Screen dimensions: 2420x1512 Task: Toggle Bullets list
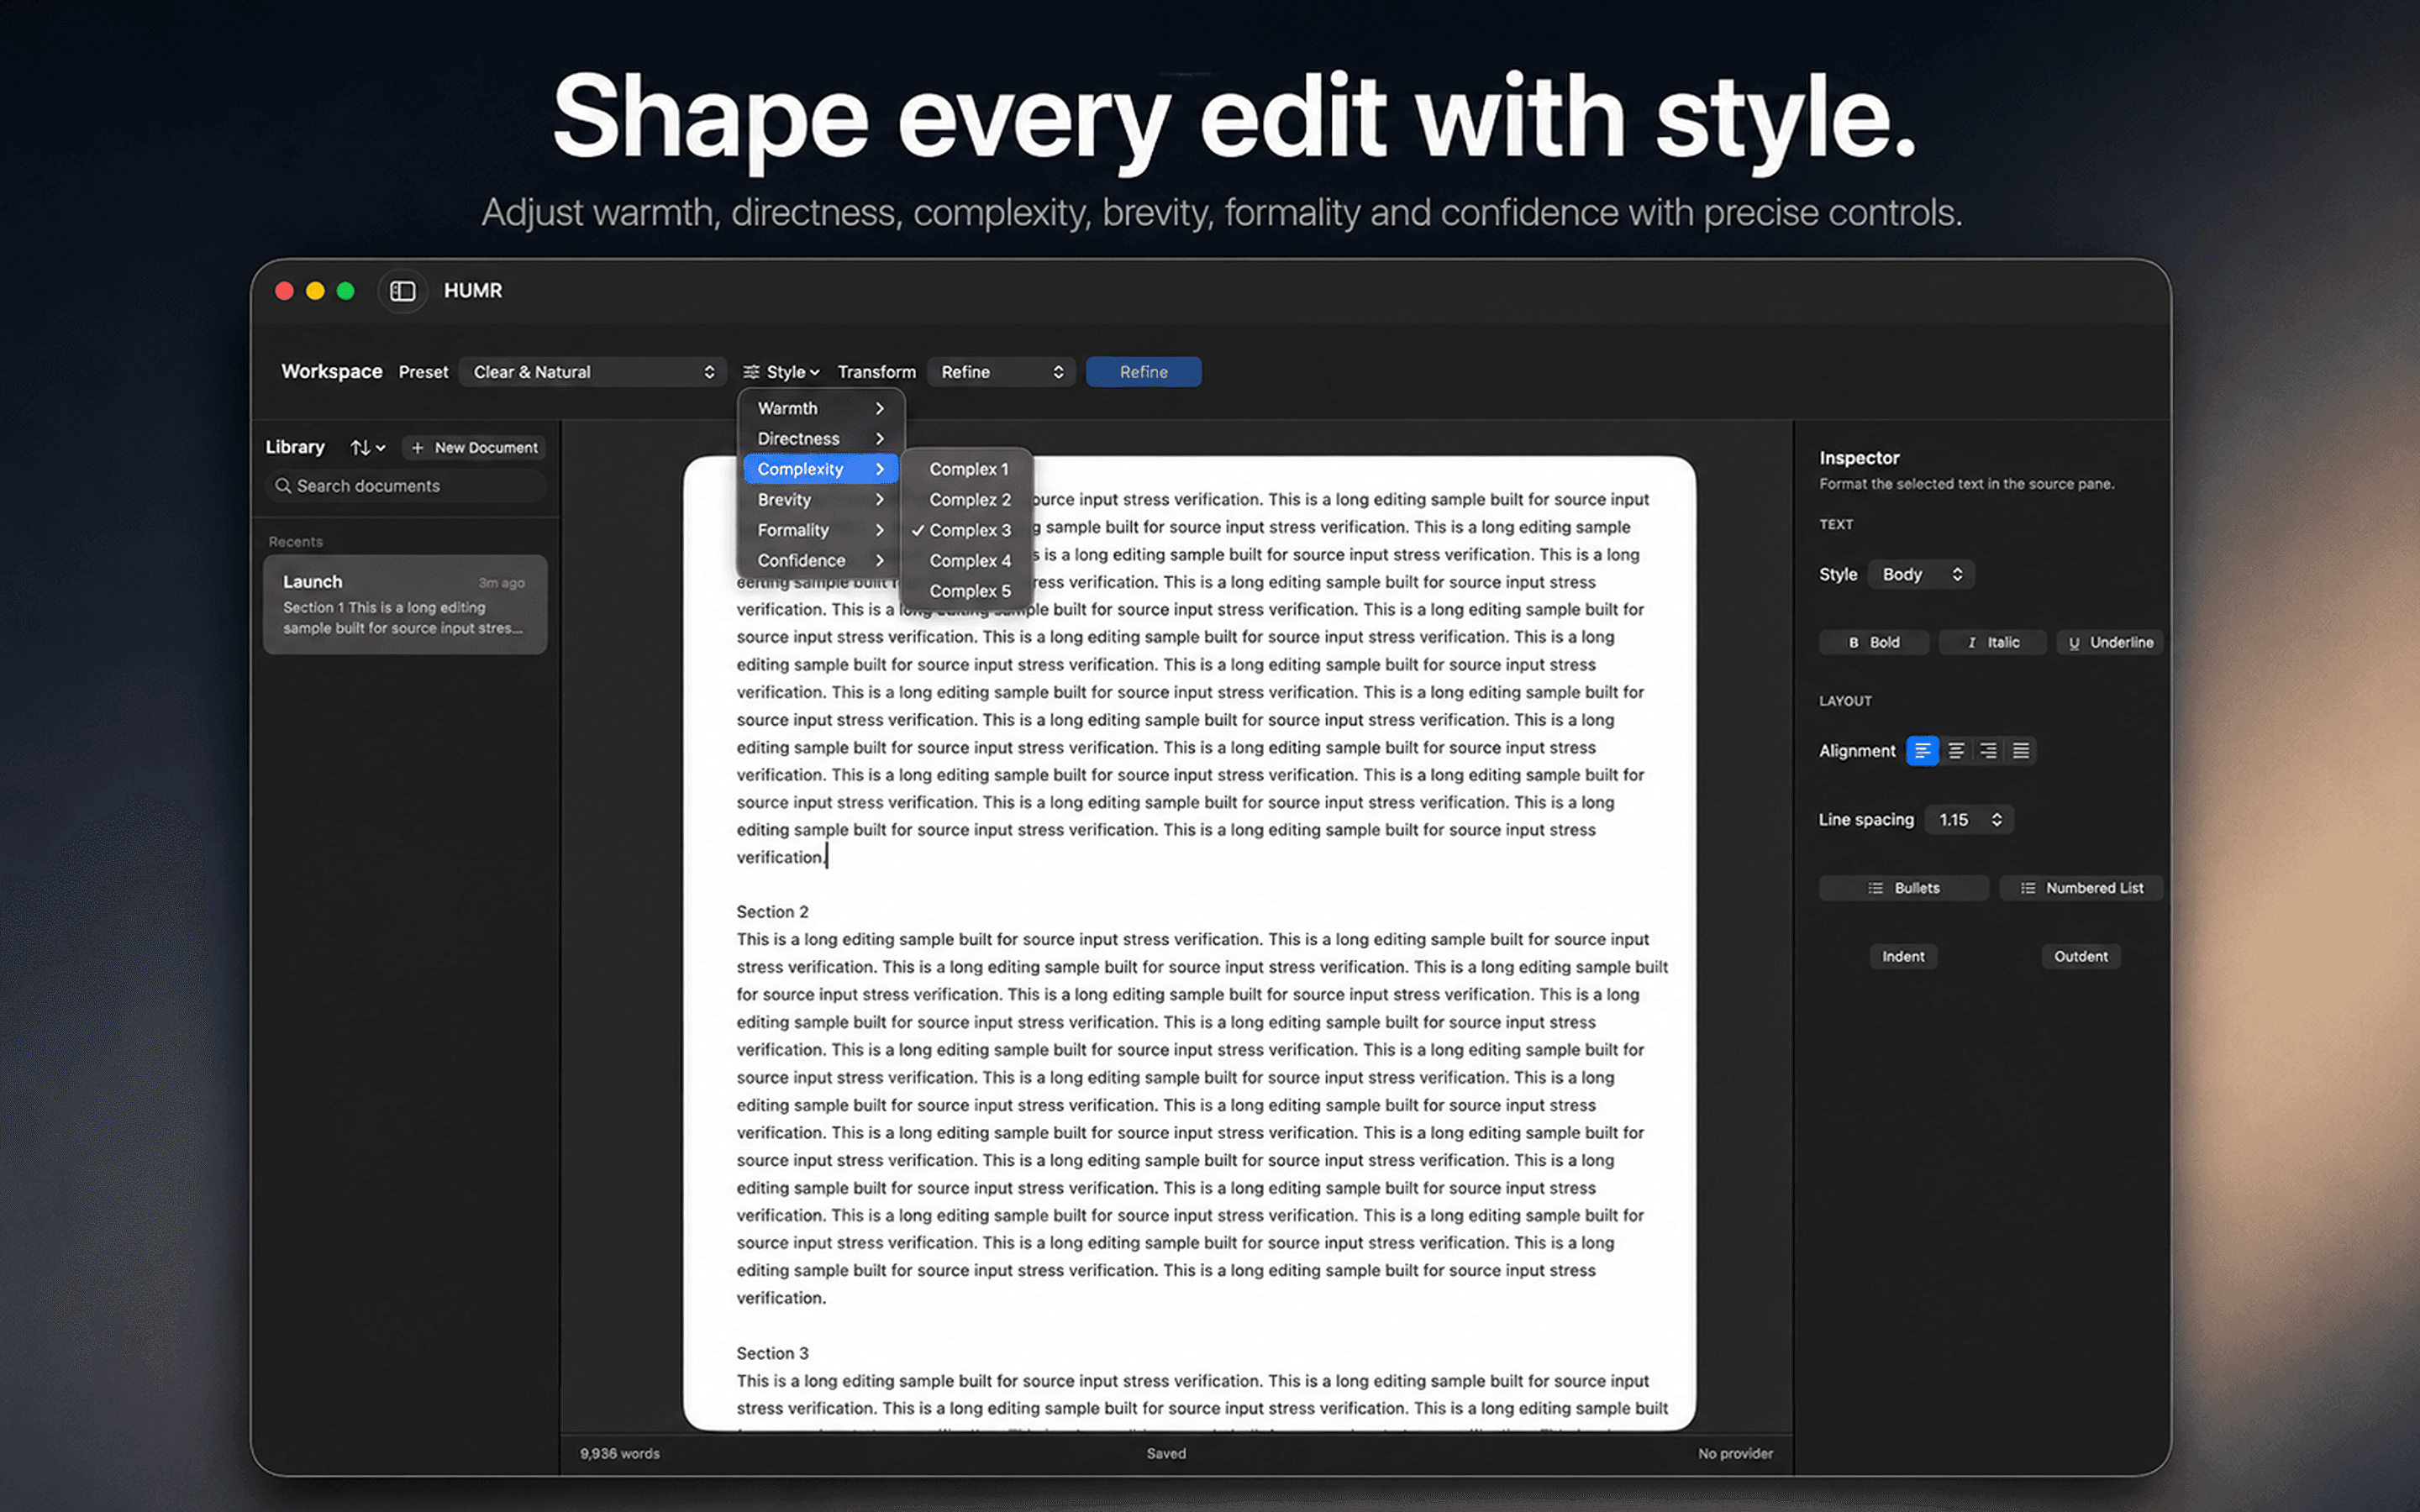tap(1903, 888)
